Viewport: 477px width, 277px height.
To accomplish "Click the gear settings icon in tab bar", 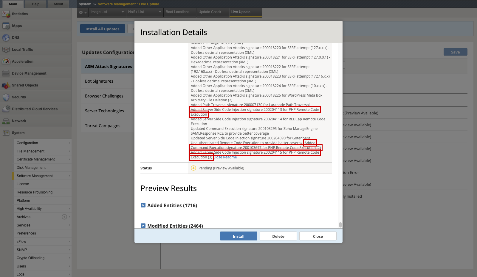I will (x=81, y=12).
